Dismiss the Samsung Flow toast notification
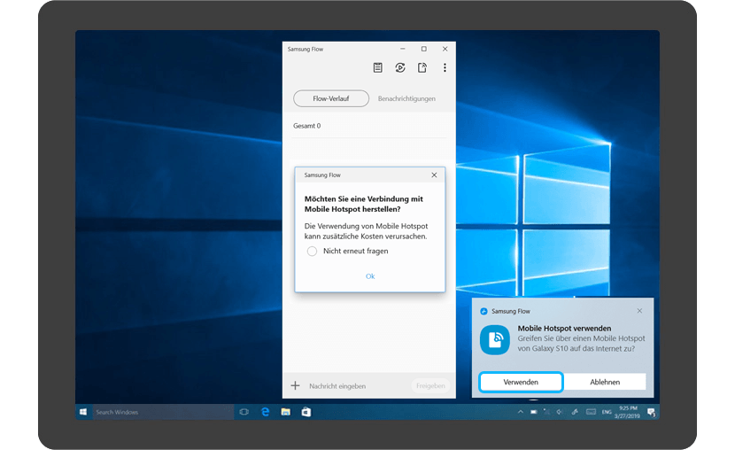The image size is (735, 450). [x=639, y=311]
